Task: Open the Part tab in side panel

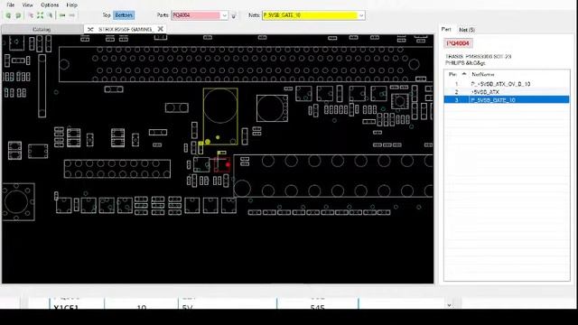Action: [x=446, y=29]
